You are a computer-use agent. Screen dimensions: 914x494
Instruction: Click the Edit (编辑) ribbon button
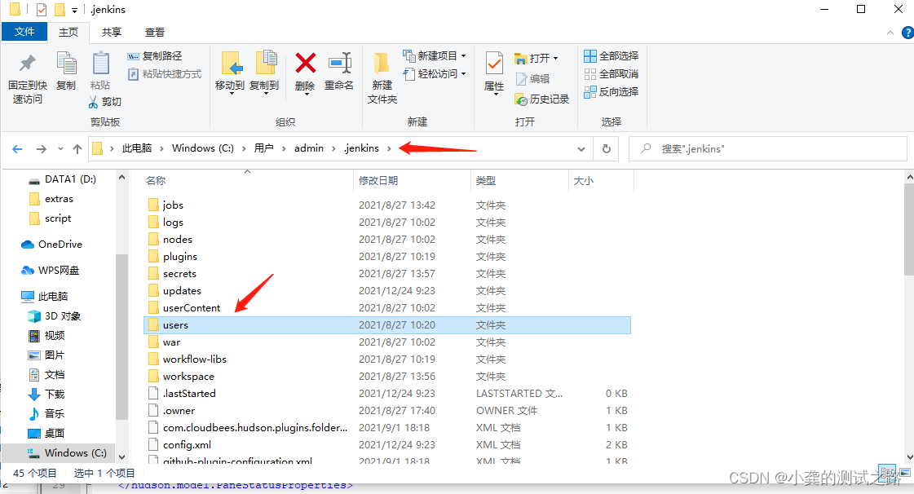tap(532, 78)
